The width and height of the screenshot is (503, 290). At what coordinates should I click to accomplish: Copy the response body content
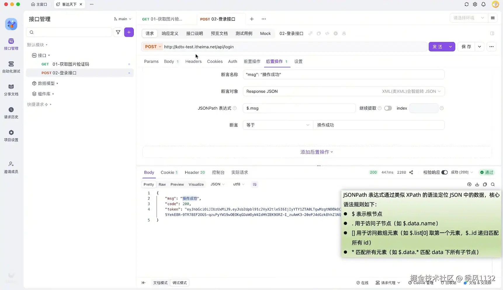[x=485, y=184]
